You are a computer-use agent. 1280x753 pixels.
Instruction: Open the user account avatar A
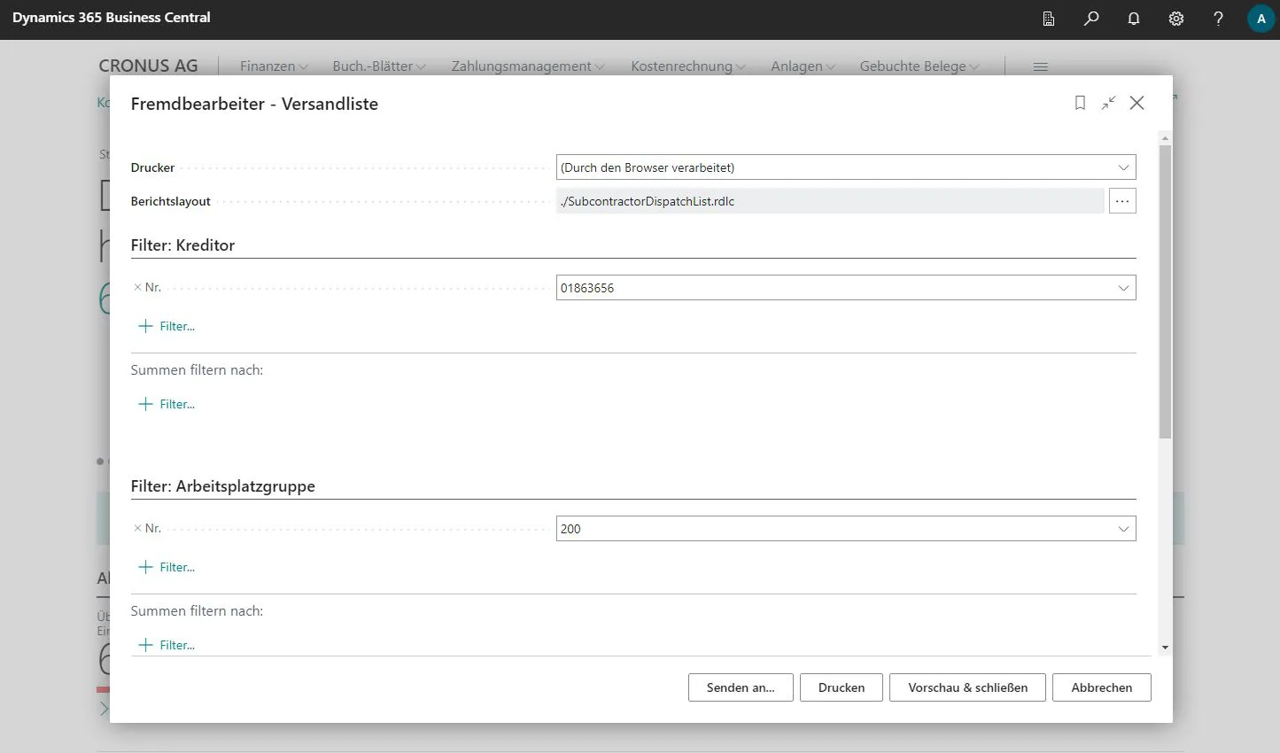point(1261,19)
